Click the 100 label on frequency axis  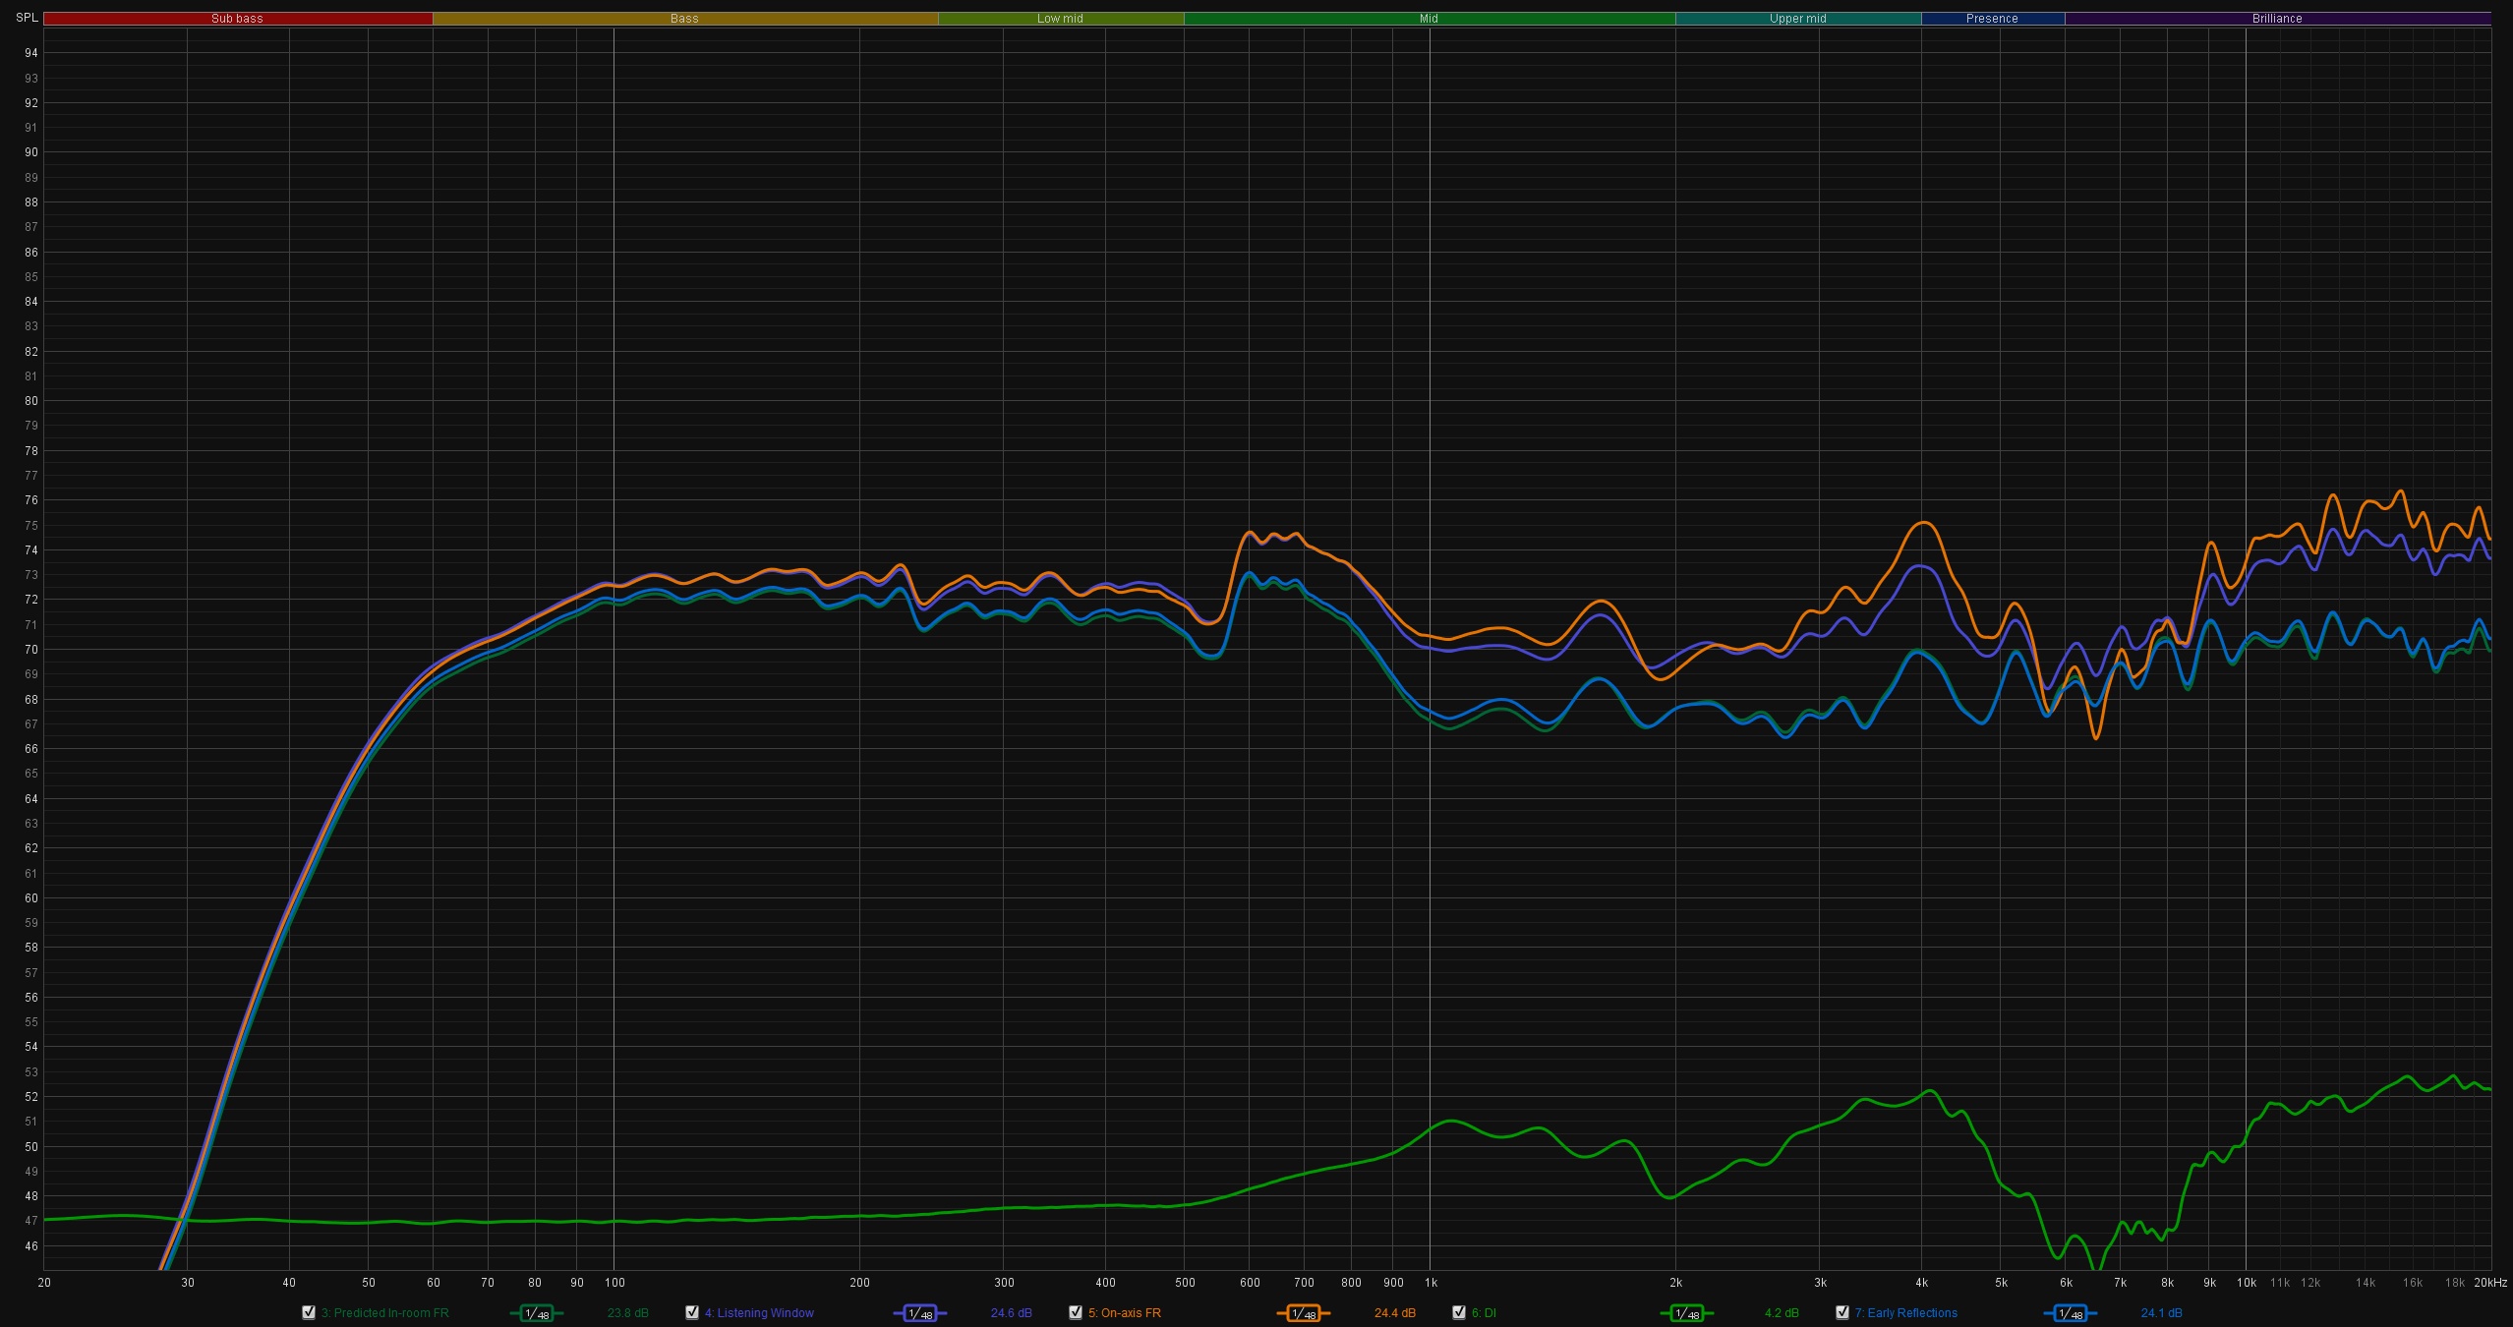(614, 1283)
